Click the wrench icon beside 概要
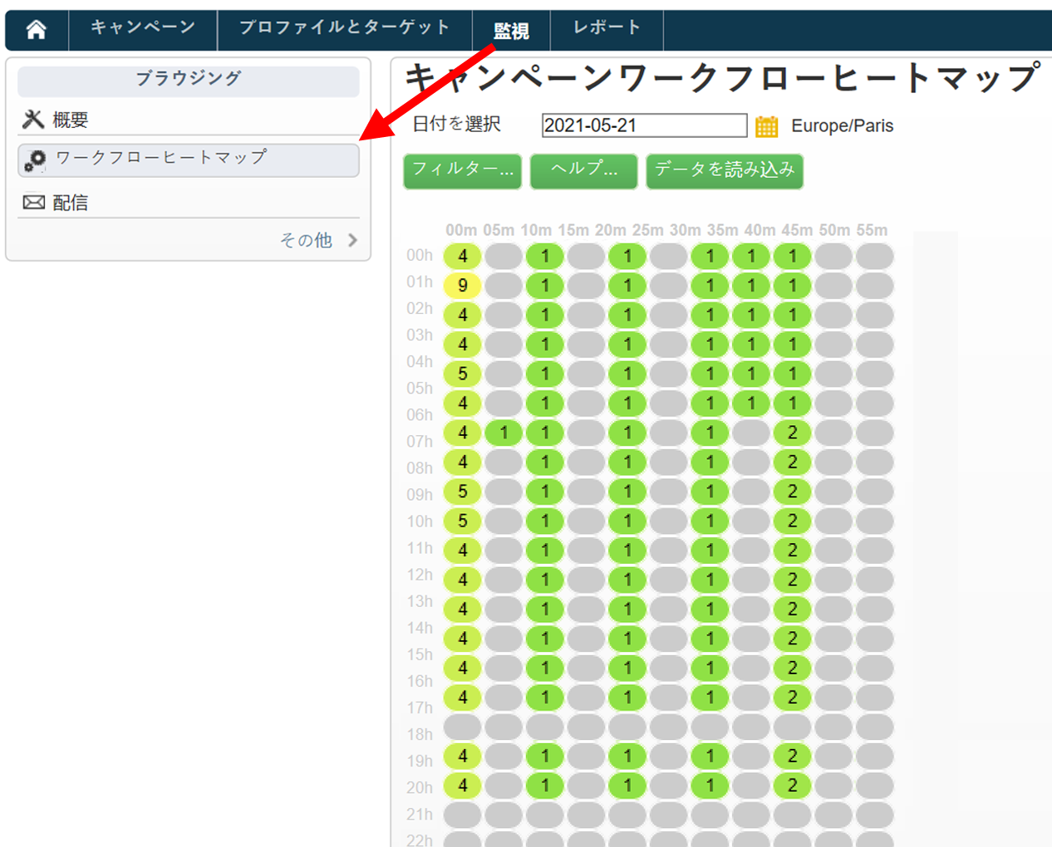1052x847 pixels. pos(33,120)
